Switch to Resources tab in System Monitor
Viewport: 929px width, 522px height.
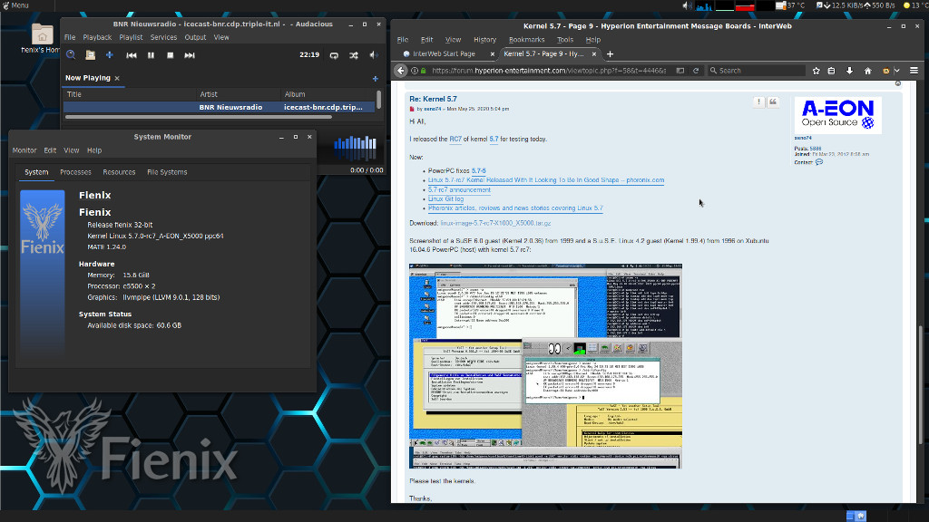coord(119,172)
